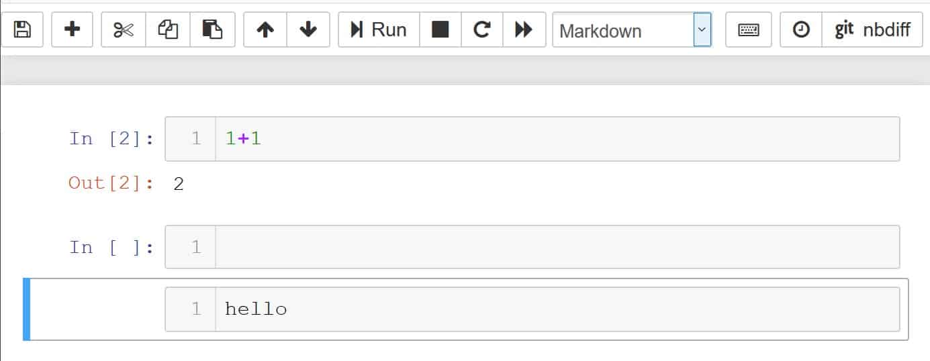The height and width of the screenshot is (361, 930).
Task: Insert a new cell with the plus icon
Action: [72, 30]
